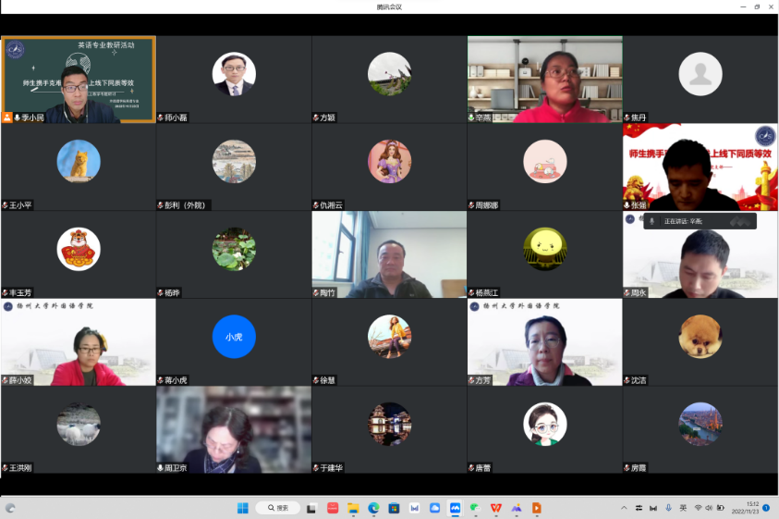Toggle the 英 input method indicator
Viewport: 779px width, 519px height.
point(683,508)
